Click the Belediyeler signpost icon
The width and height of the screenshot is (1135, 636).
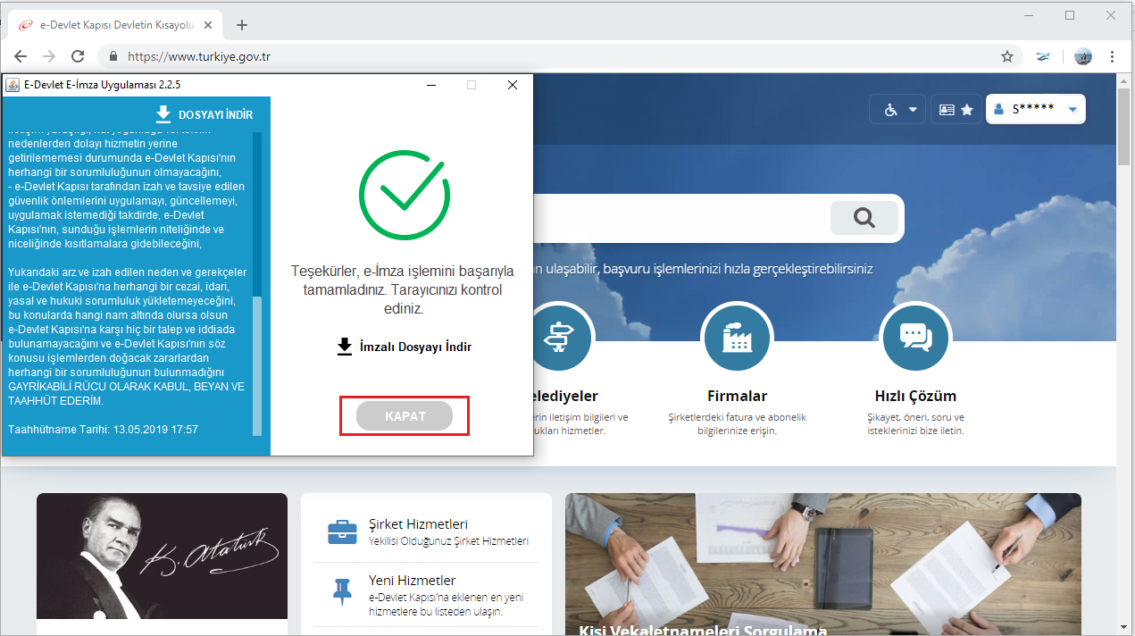(560, 338)
